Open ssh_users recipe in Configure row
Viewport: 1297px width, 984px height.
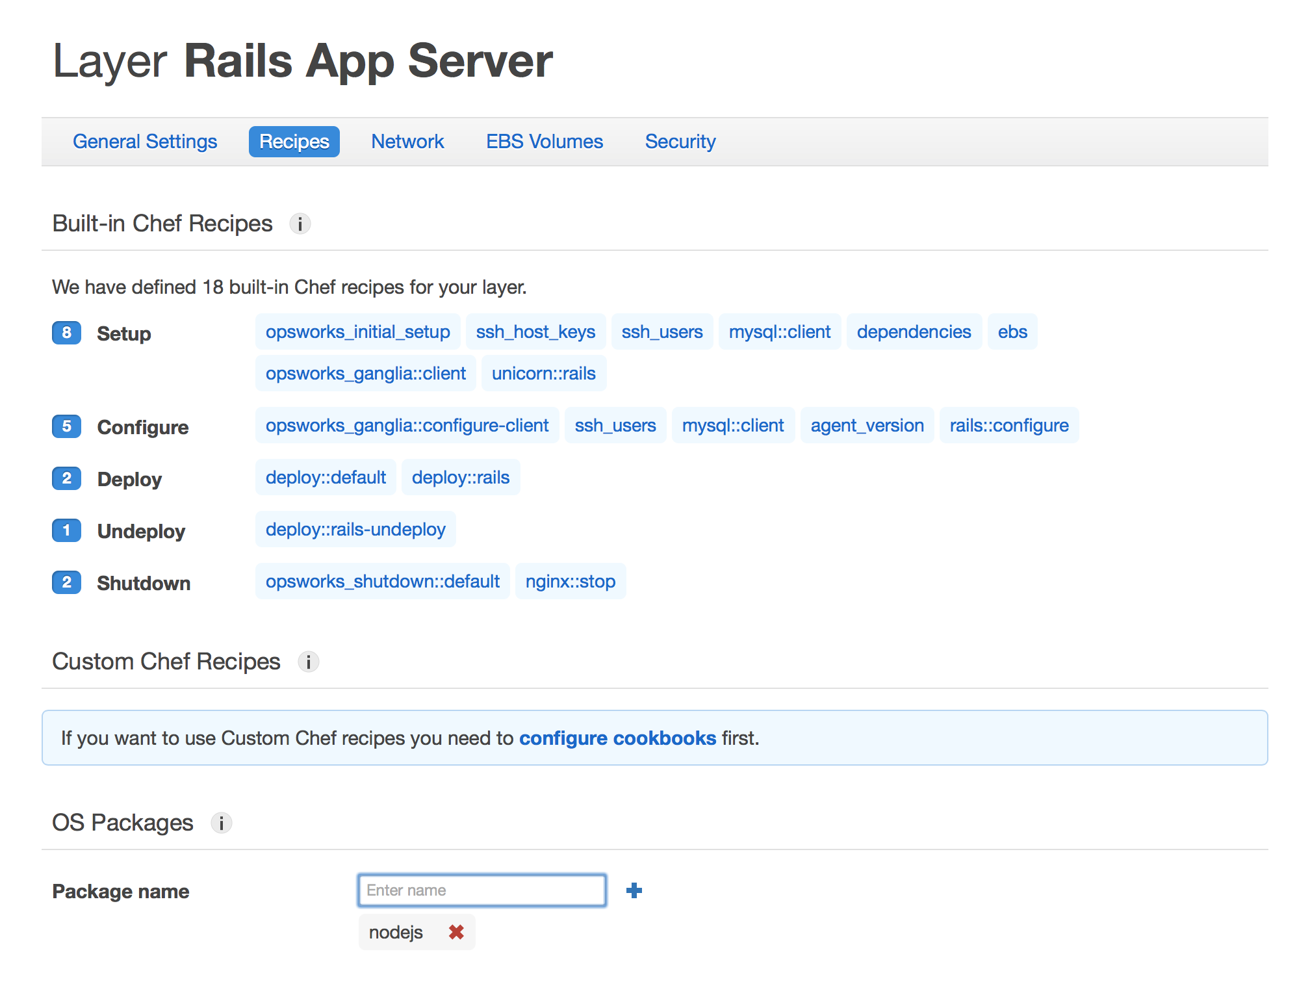(x=615, y=425)
